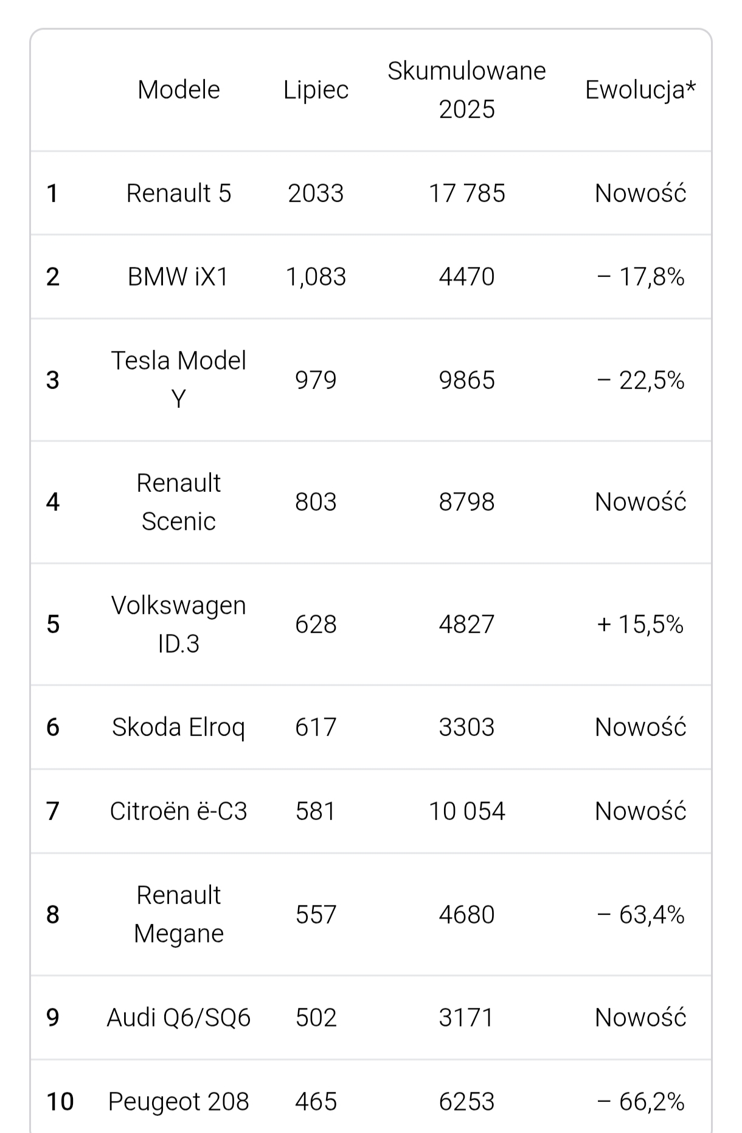Select the Peugeot 208 model name
The width and height of the screenshot is (742, 1133).
pos(178,1101)
